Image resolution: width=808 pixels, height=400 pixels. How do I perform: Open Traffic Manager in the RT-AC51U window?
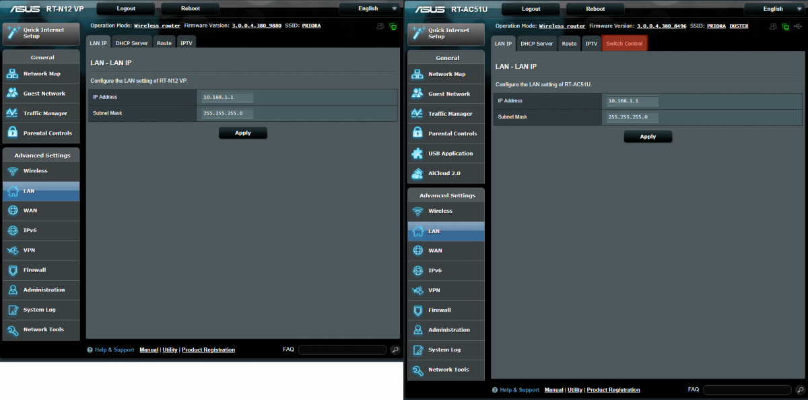[446, 114]
